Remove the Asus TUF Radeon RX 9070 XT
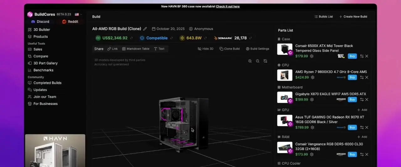The width and height of the screenshot is (401, 167). click(367, 128)
